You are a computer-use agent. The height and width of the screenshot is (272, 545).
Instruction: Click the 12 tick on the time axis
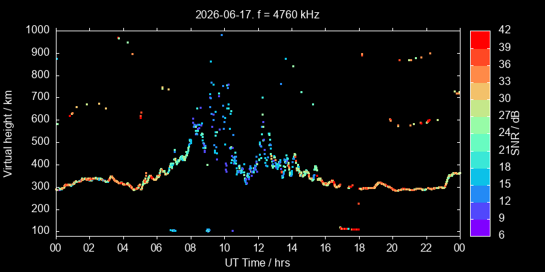tap(258, 247)
